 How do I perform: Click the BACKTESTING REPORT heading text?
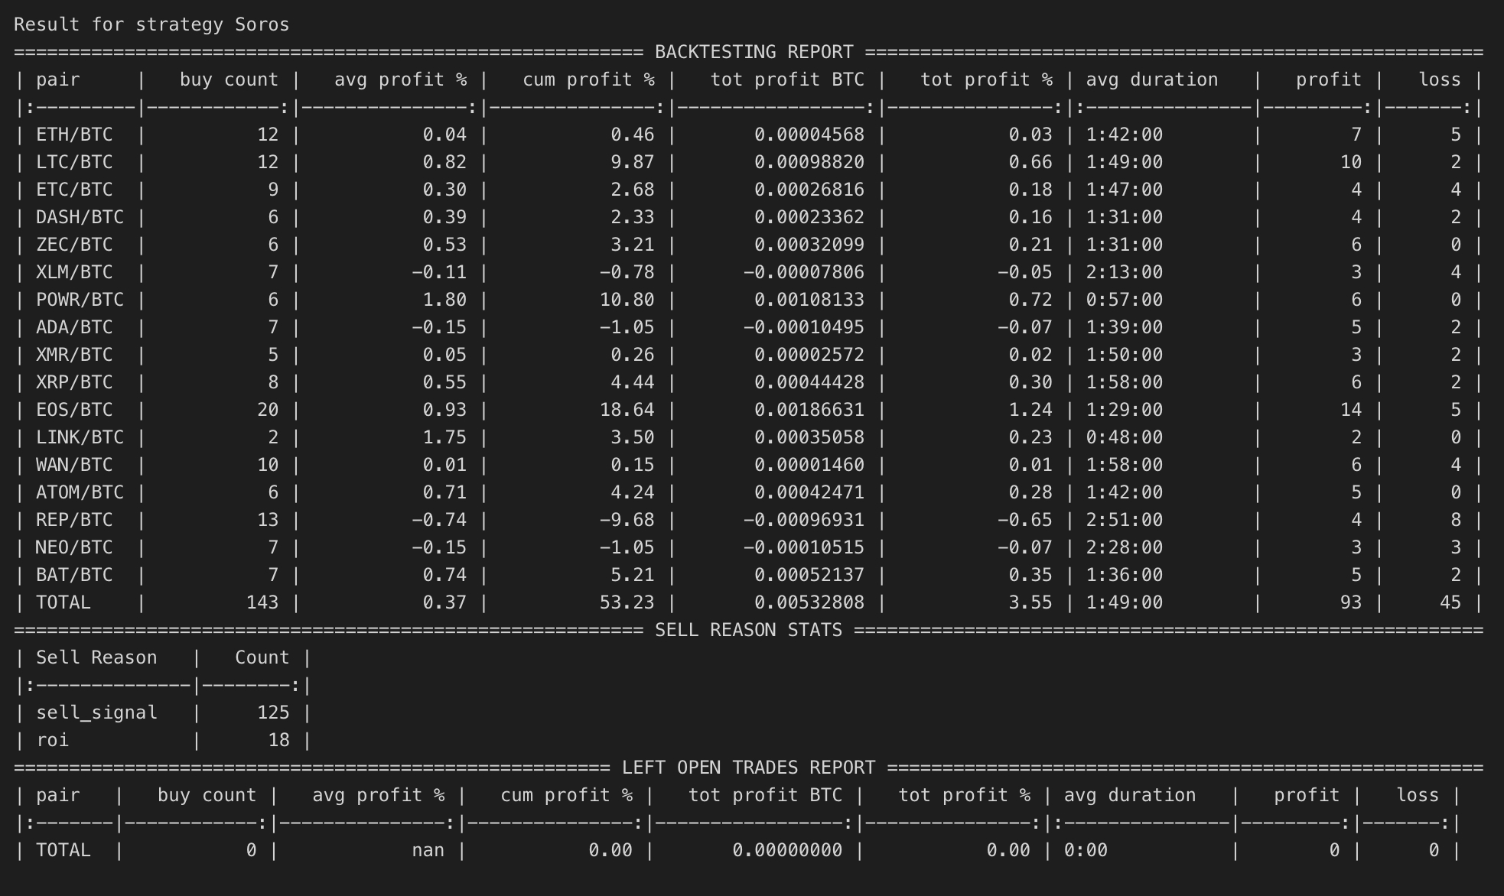click(x=754, y=52)
